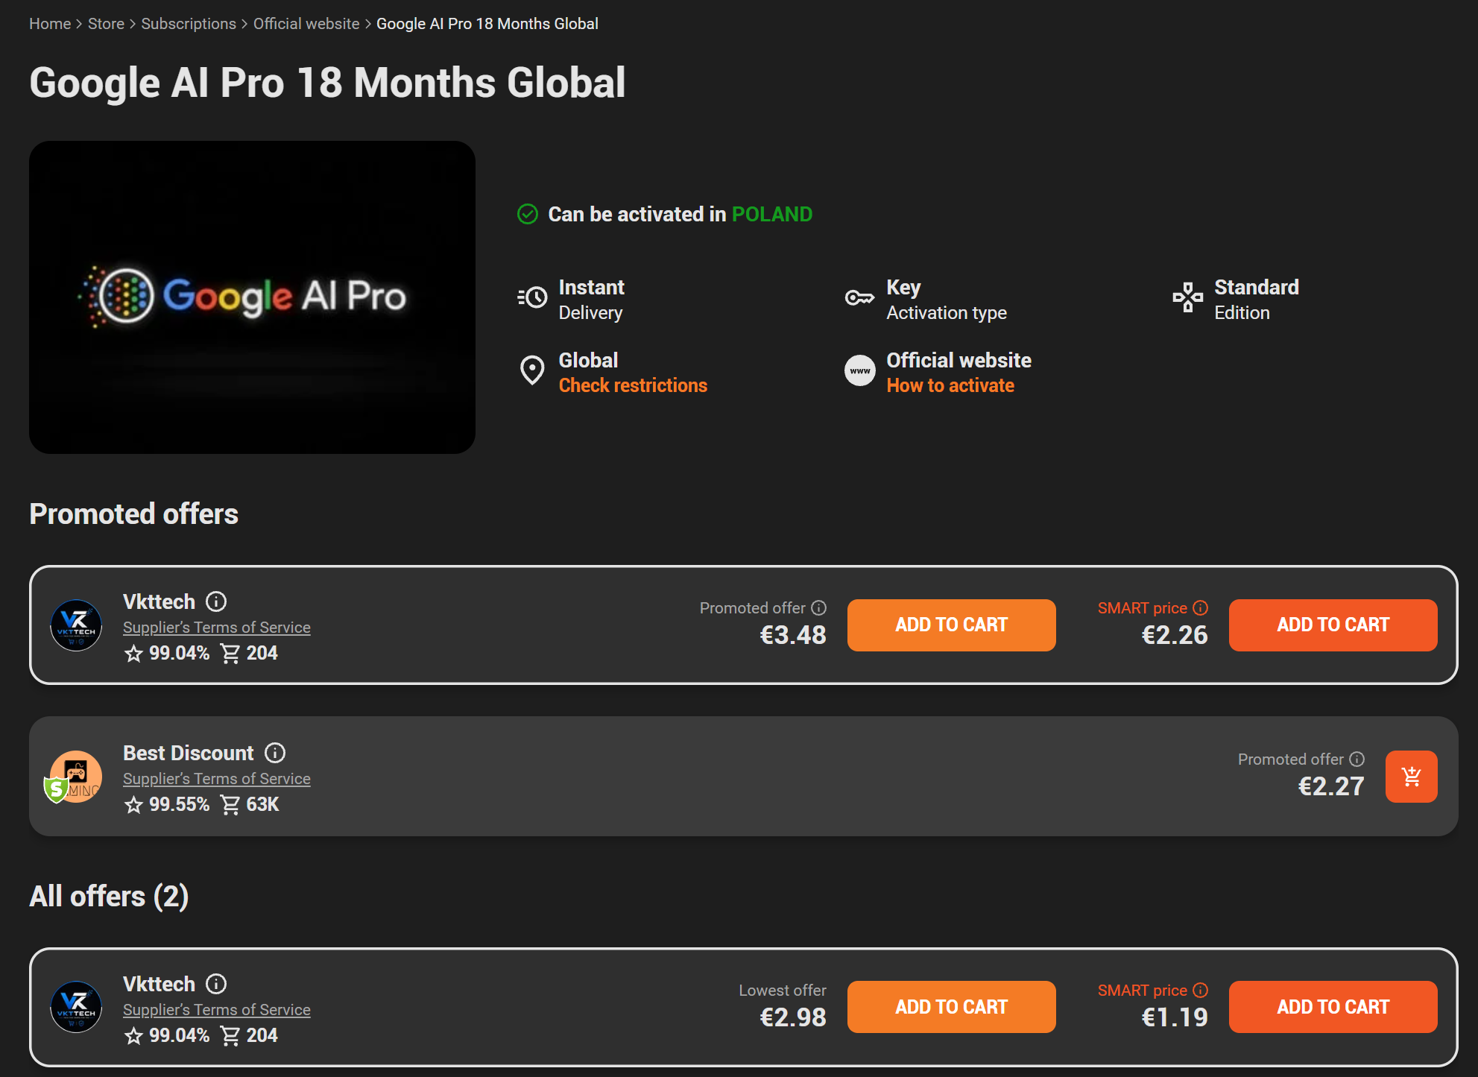Navigate to the Store breadcrumb
This screenshot has width=1478, height=1077.
pyautogui.click(x=106, y=24)
